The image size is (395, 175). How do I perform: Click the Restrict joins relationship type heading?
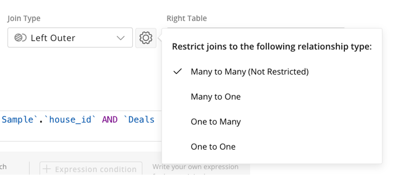pos(272,47)
